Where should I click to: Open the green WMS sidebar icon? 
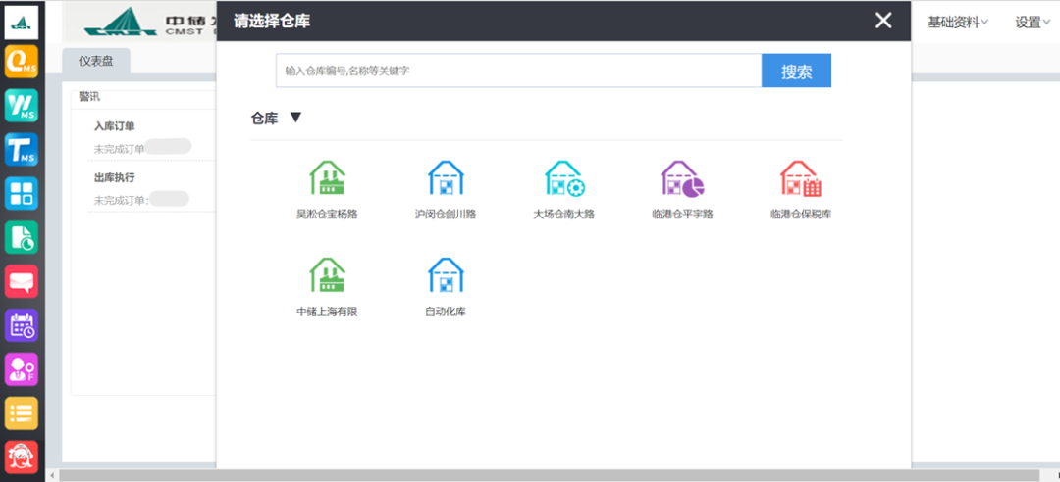(x=22, y=105)
